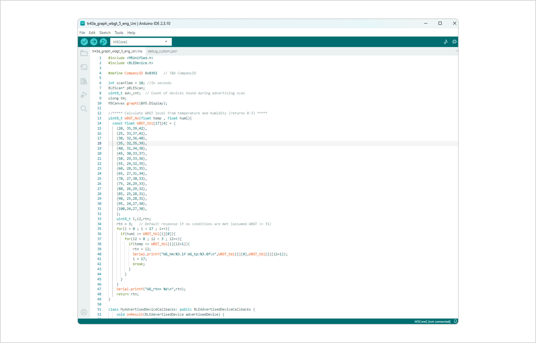Select the tr43a_graph_wbgt_5_eng_Uni.ino tab
This screenshot has width=536, height=343.
[117, 51]
